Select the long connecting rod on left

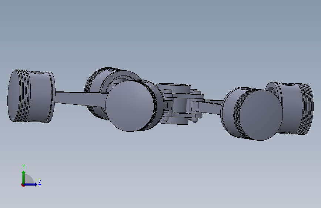pos(82,99)
